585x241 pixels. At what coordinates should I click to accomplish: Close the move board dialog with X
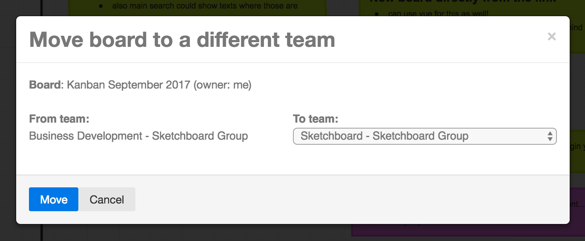click(552, 37)
